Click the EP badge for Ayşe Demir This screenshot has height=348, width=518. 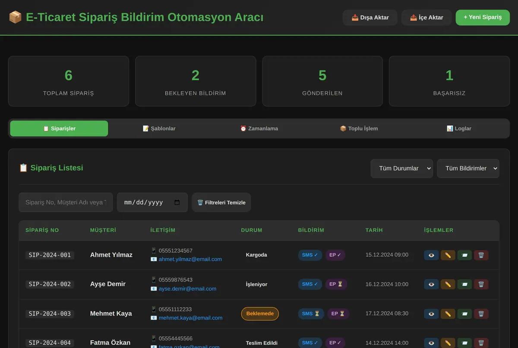(x=336, y=284)
